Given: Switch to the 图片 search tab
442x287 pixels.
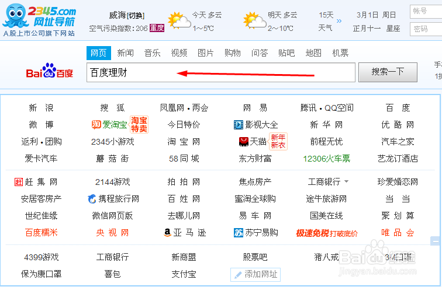Looking at the screenshot, I should [x=206, y=53].
